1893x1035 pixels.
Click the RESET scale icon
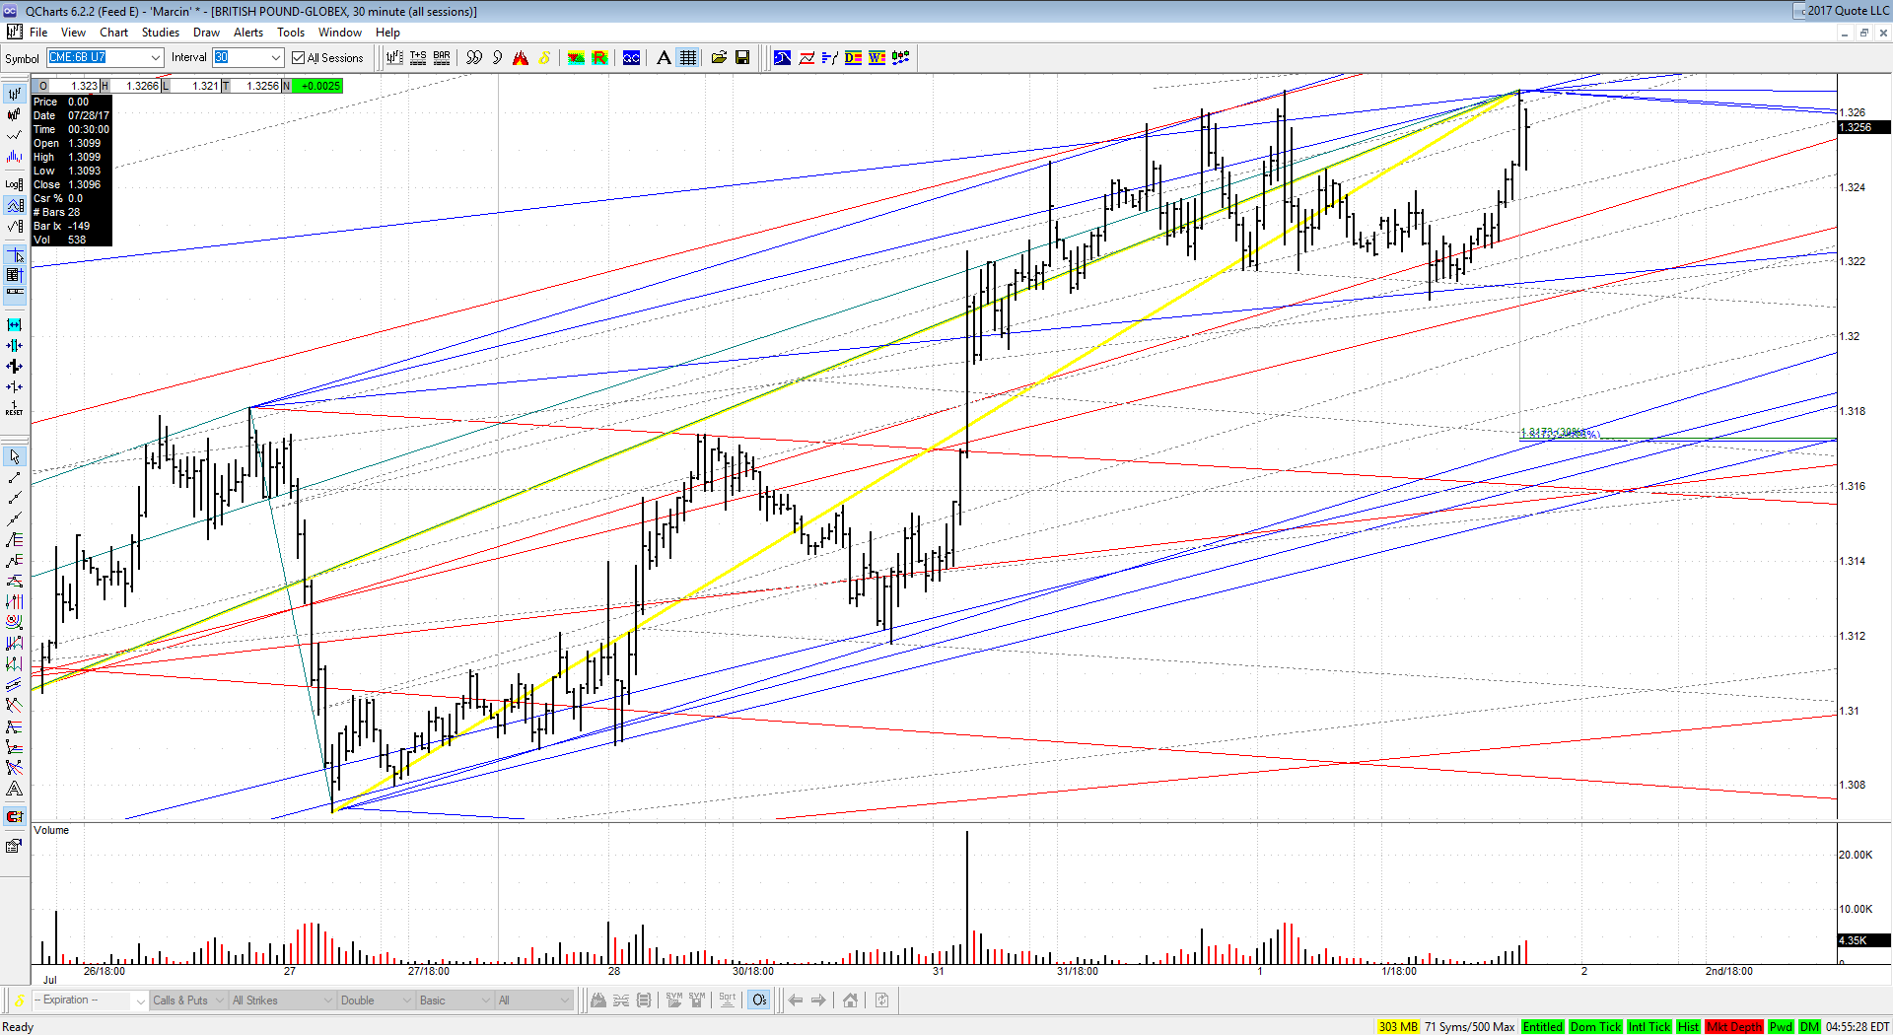coord(14,408)
